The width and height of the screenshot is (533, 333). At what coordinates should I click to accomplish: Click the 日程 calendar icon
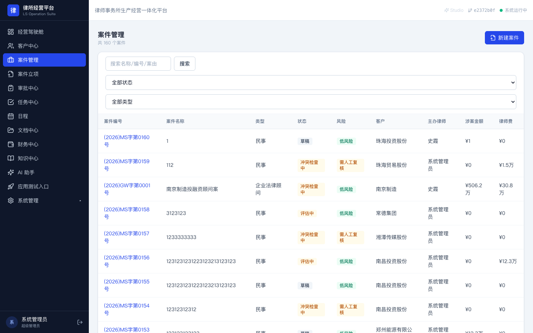pos(11,116)
